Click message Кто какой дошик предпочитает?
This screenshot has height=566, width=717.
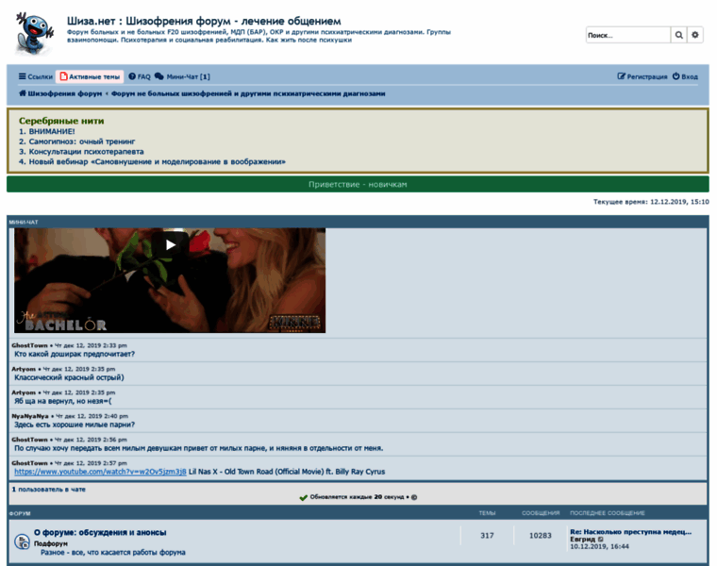tap(75, 355)
